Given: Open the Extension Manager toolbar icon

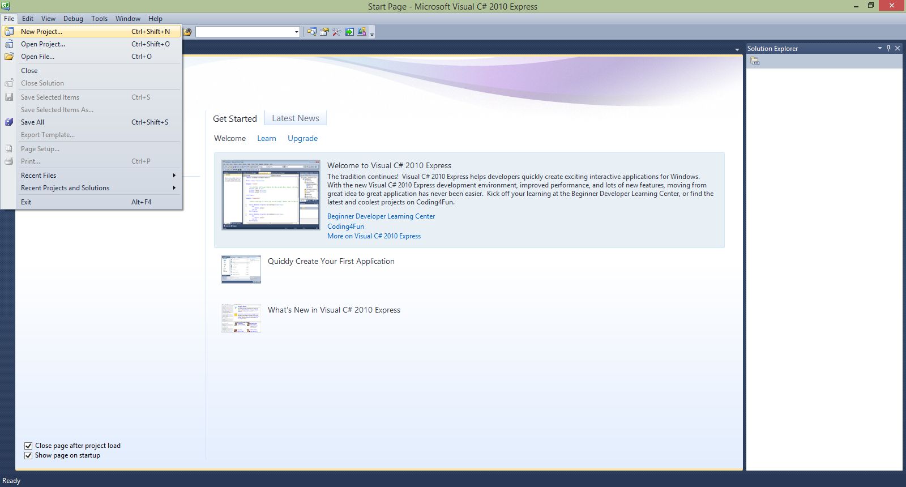Looking at the screenshot, I should pyautogui.click(x=362, y=32).
